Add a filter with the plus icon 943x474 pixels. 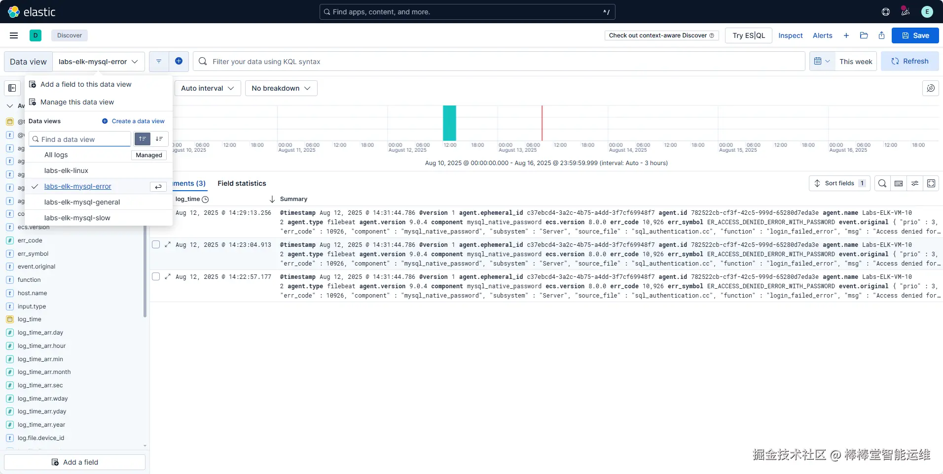pos(179,61)
